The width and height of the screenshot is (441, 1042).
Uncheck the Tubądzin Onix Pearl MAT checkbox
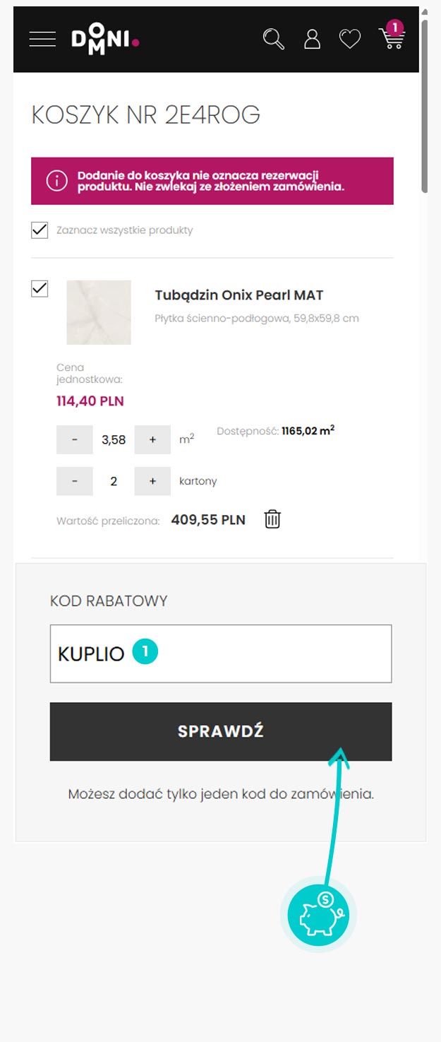pos(40,289)
